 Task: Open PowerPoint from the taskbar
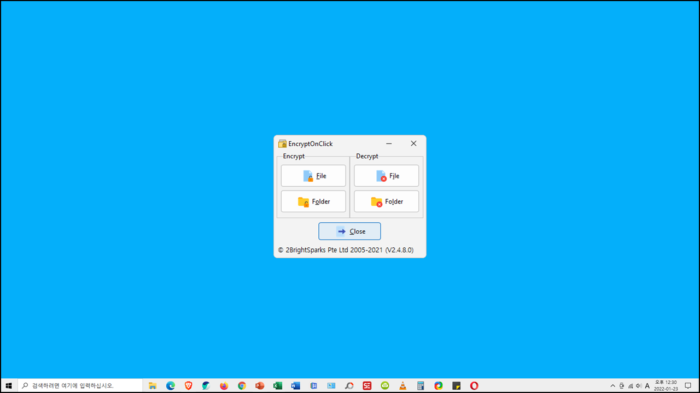click(x=260, y=386)
